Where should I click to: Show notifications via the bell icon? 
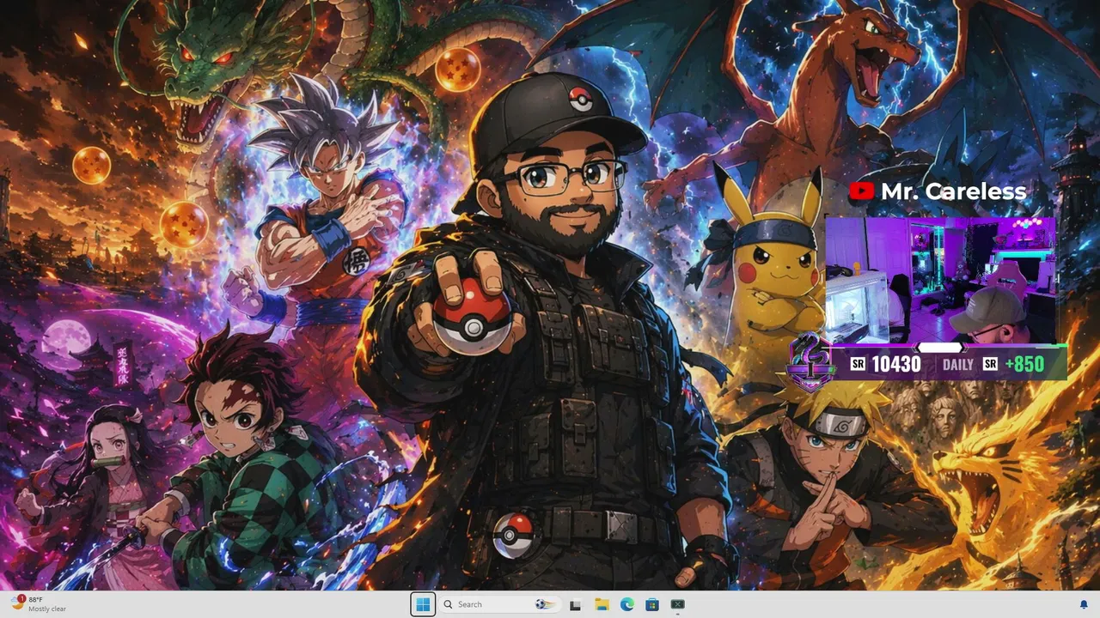pos(1084,604)
